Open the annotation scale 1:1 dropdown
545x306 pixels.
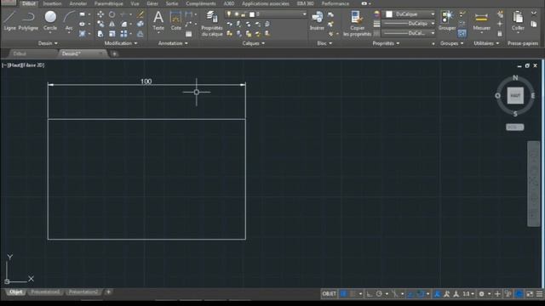468,294
